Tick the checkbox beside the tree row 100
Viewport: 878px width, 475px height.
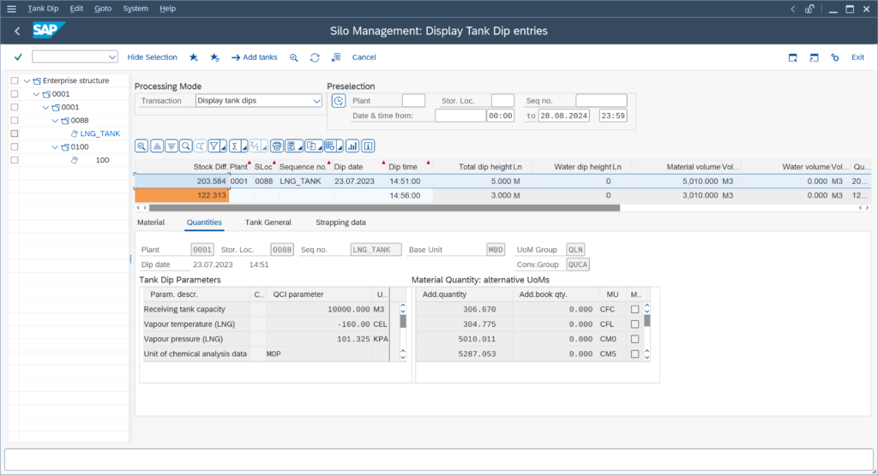tap(15, 160)
